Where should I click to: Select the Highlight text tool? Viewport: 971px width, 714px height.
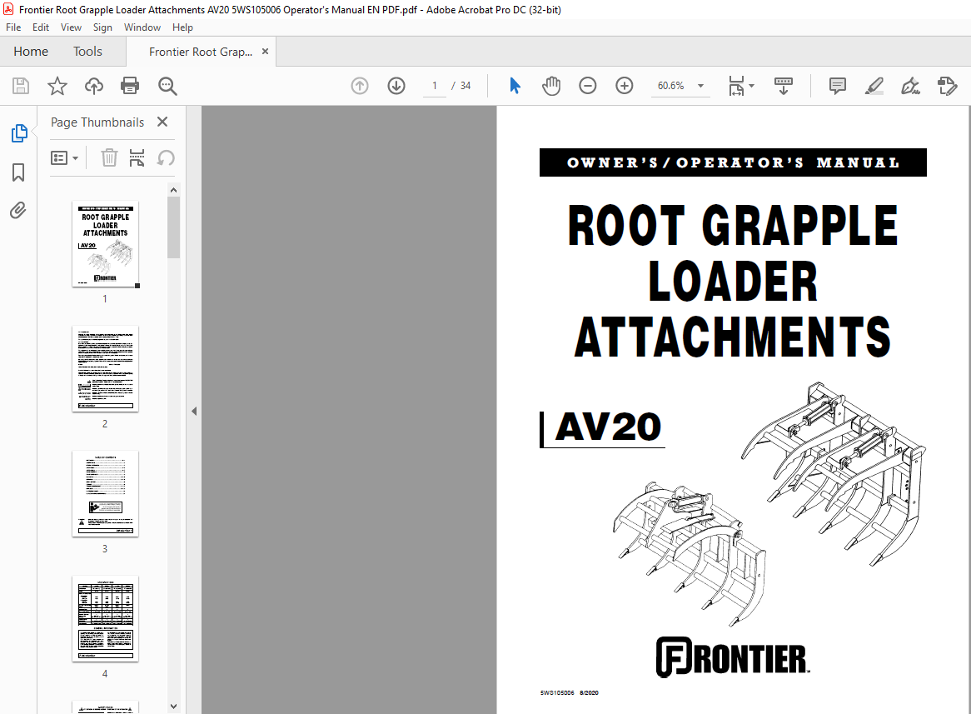click(874, 86)
